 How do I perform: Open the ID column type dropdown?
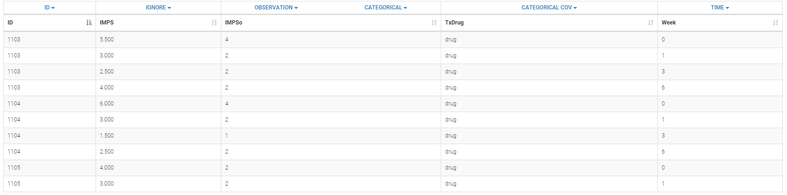pyautogui.click(x=50, y=8)
